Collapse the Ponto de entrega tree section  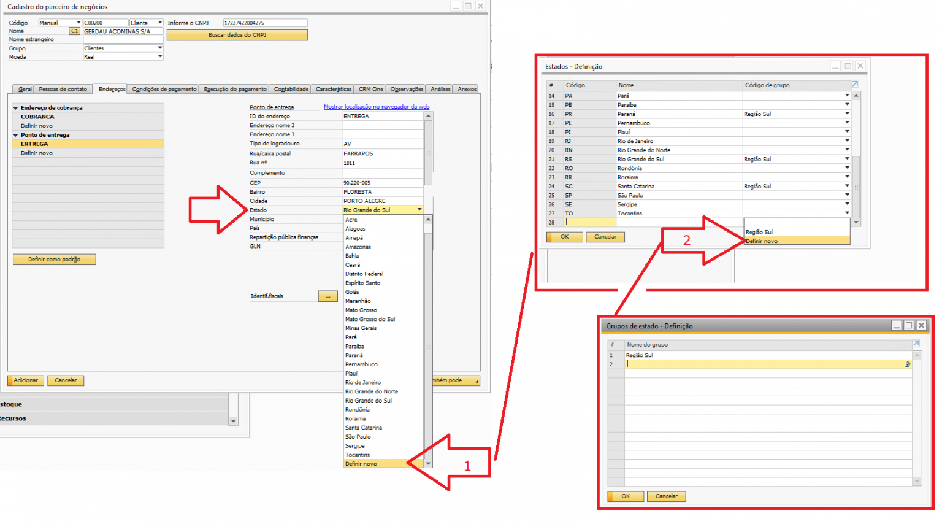[x=16, y=135]
